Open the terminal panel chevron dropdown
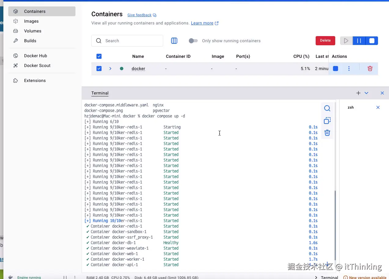 [x=366, y=93]
